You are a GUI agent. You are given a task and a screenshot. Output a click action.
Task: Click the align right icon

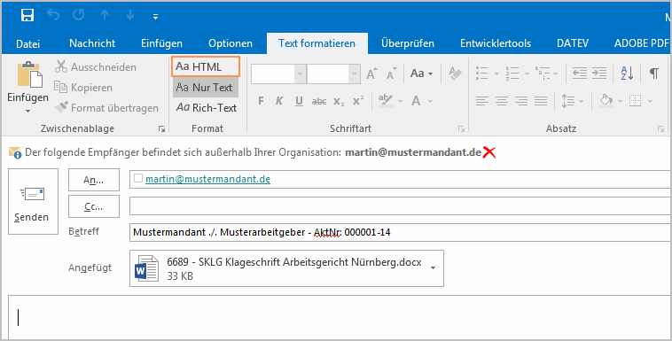tap(521, 101)
